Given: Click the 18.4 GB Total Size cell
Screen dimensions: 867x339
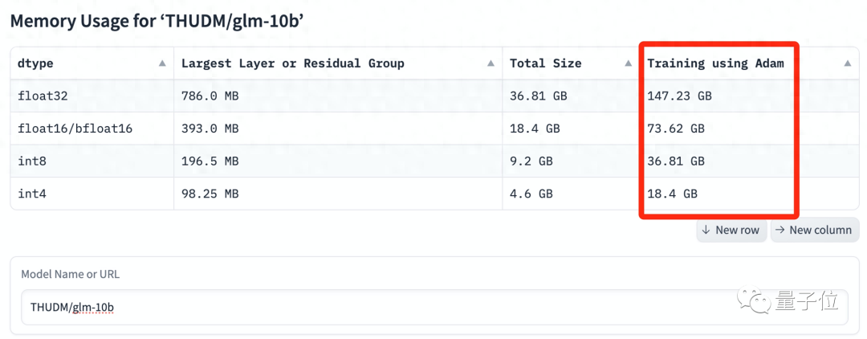Looking at the screenshot, I should click(535, 129).
